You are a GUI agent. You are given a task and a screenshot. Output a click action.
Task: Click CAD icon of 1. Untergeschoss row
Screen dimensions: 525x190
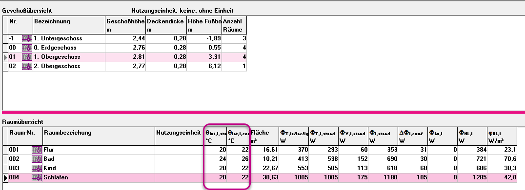27,38
